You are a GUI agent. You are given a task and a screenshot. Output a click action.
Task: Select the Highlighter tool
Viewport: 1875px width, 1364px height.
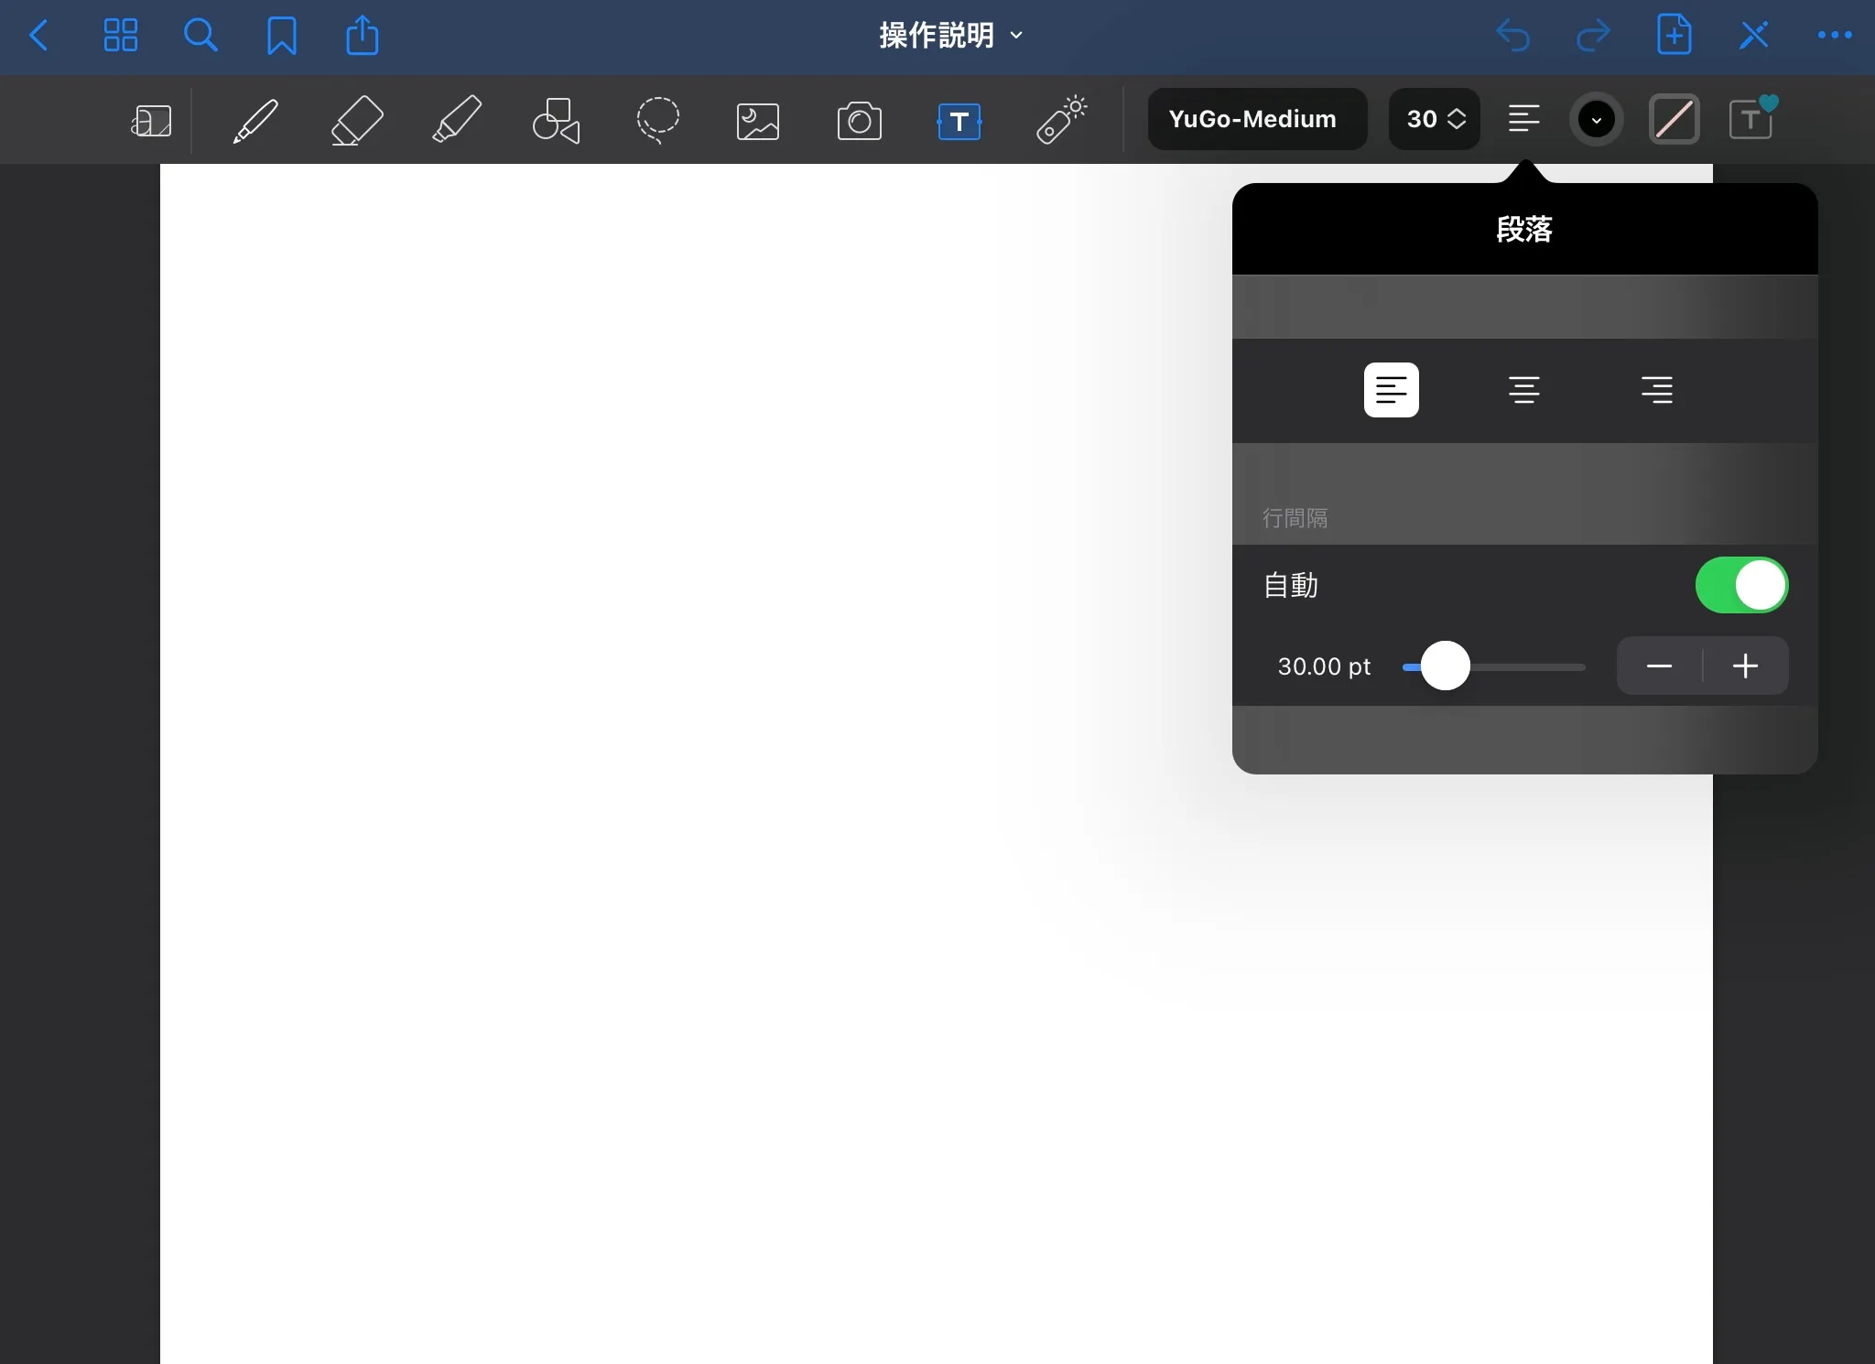[x=457, y=120]
